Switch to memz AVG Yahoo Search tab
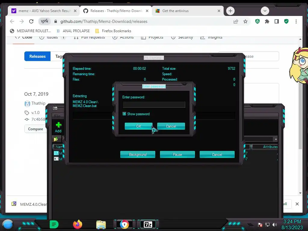 (x=44, y=11)
